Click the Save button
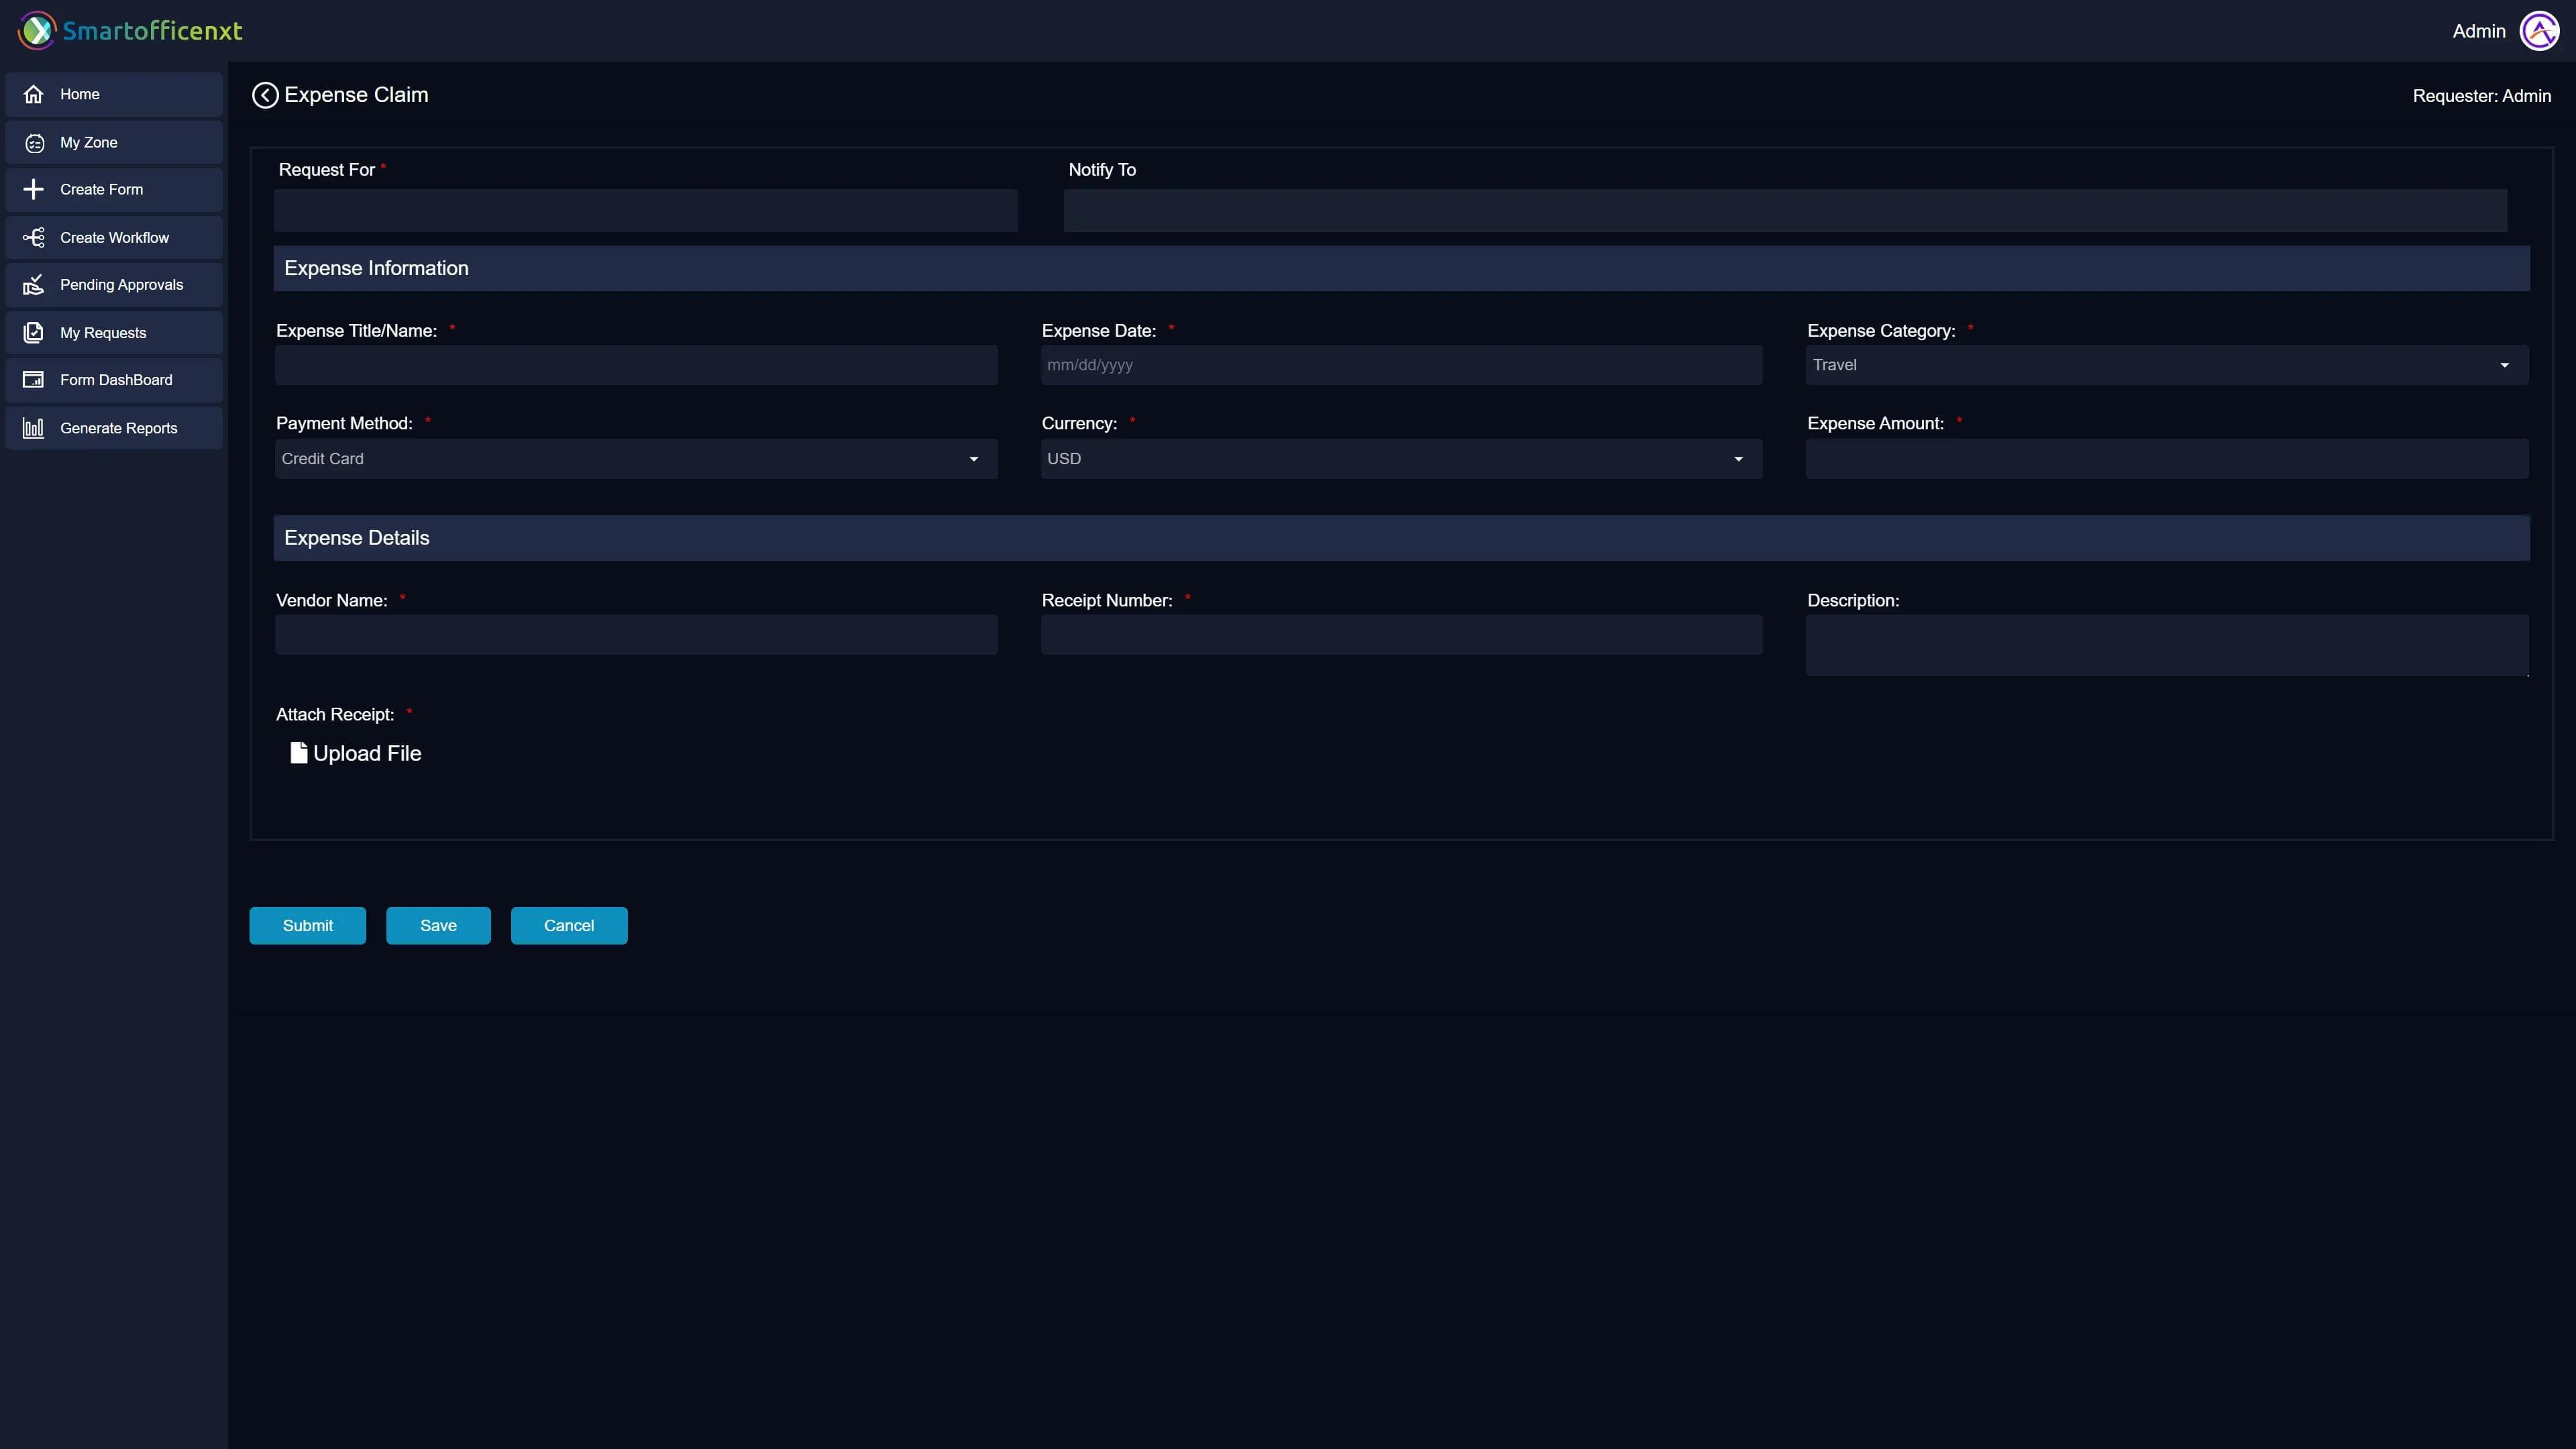 (x=438, y=925)
